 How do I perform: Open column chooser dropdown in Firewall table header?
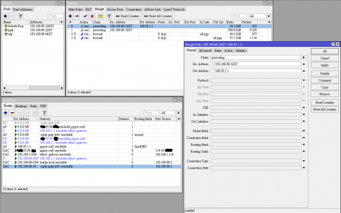[269, 22]
